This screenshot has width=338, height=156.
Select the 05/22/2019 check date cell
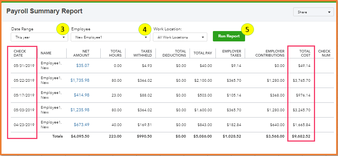[24, 81]
